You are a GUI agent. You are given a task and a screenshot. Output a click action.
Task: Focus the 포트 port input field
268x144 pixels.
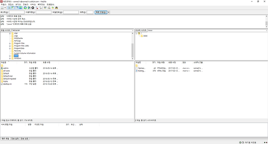coord(90,12)
